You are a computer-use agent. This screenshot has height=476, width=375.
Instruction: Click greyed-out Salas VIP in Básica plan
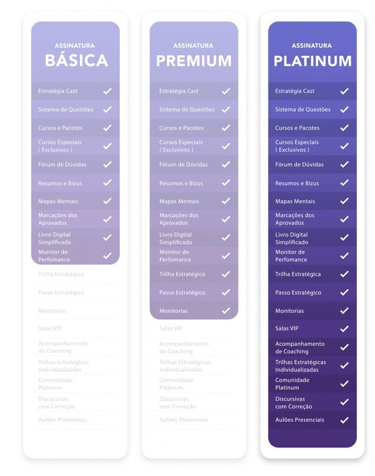click(49, 328)
